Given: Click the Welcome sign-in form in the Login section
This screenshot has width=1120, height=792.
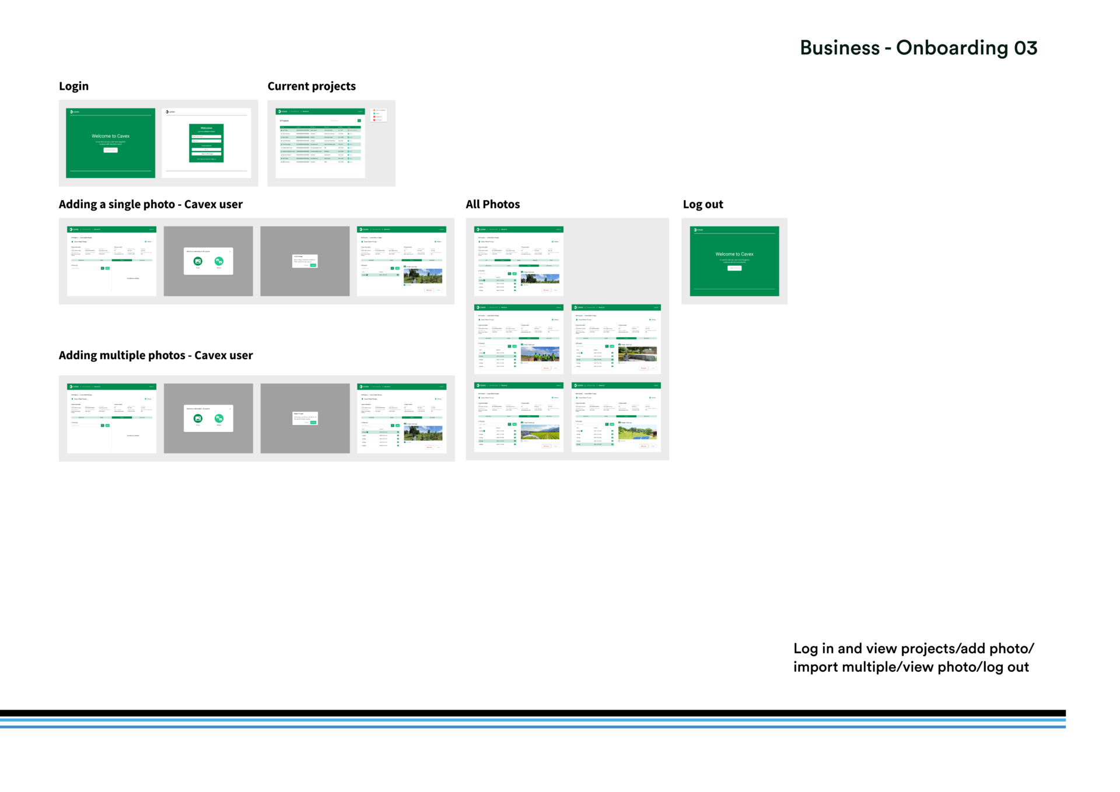Looking at the screenshot, I should 206,143.
